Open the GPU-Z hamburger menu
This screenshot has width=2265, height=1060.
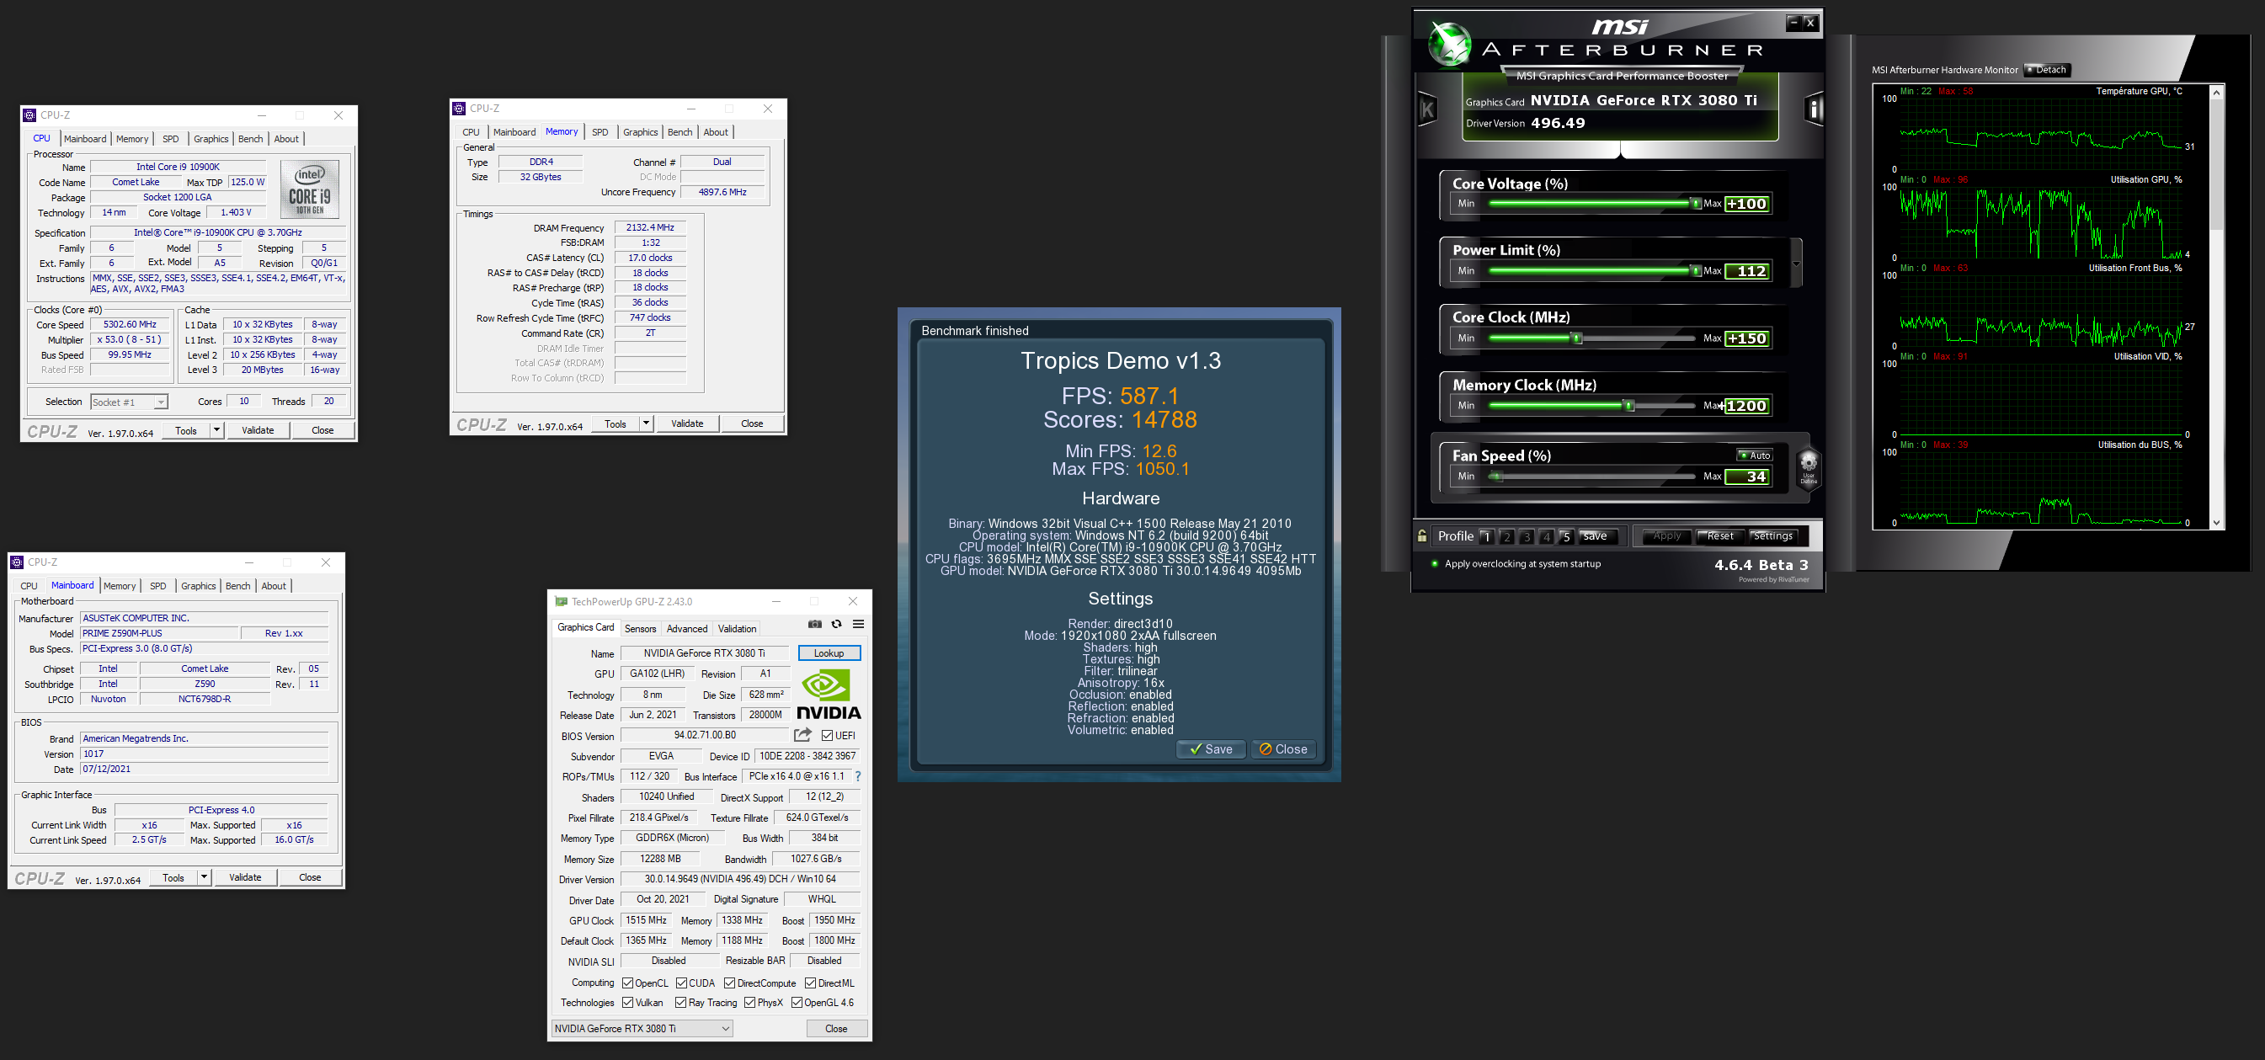click(x=858, y=624)
